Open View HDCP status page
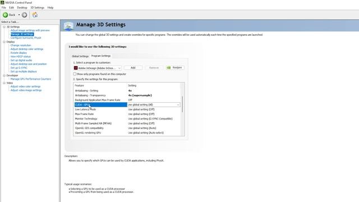The width and height of the screenshot is (359, 202). (x=20, y=57)
